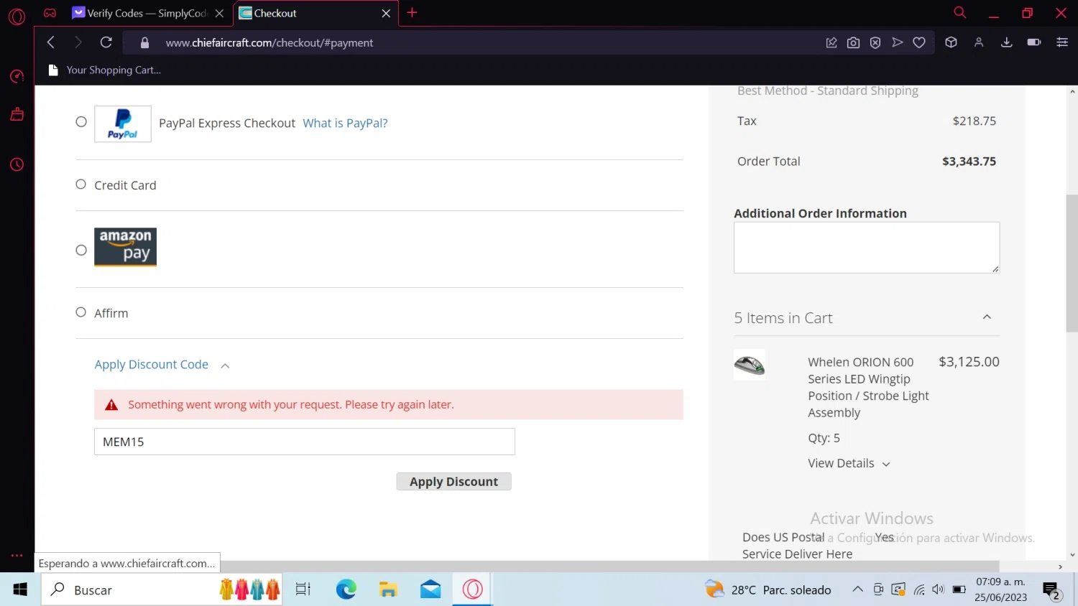
Task: Add page to bookmarks heart icon
Action: pyautogui.click(x=919, y=42)
